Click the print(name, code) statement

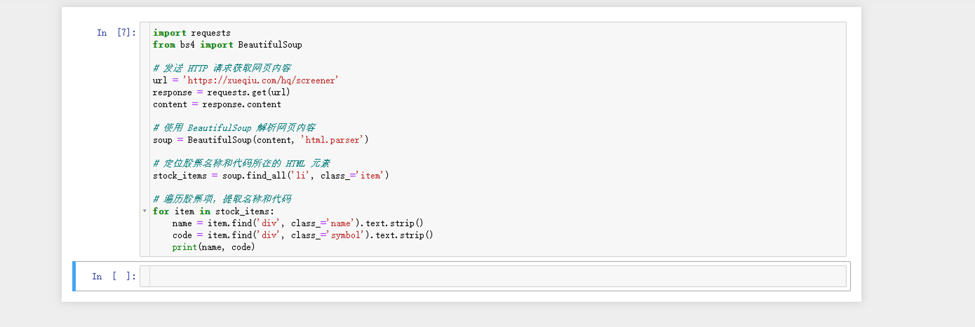213,247
